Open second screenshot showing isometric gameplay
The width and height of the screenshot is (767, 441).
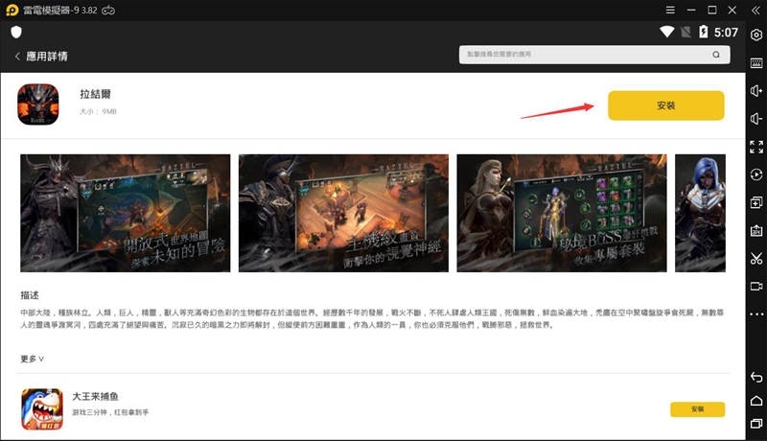[343, 213]
